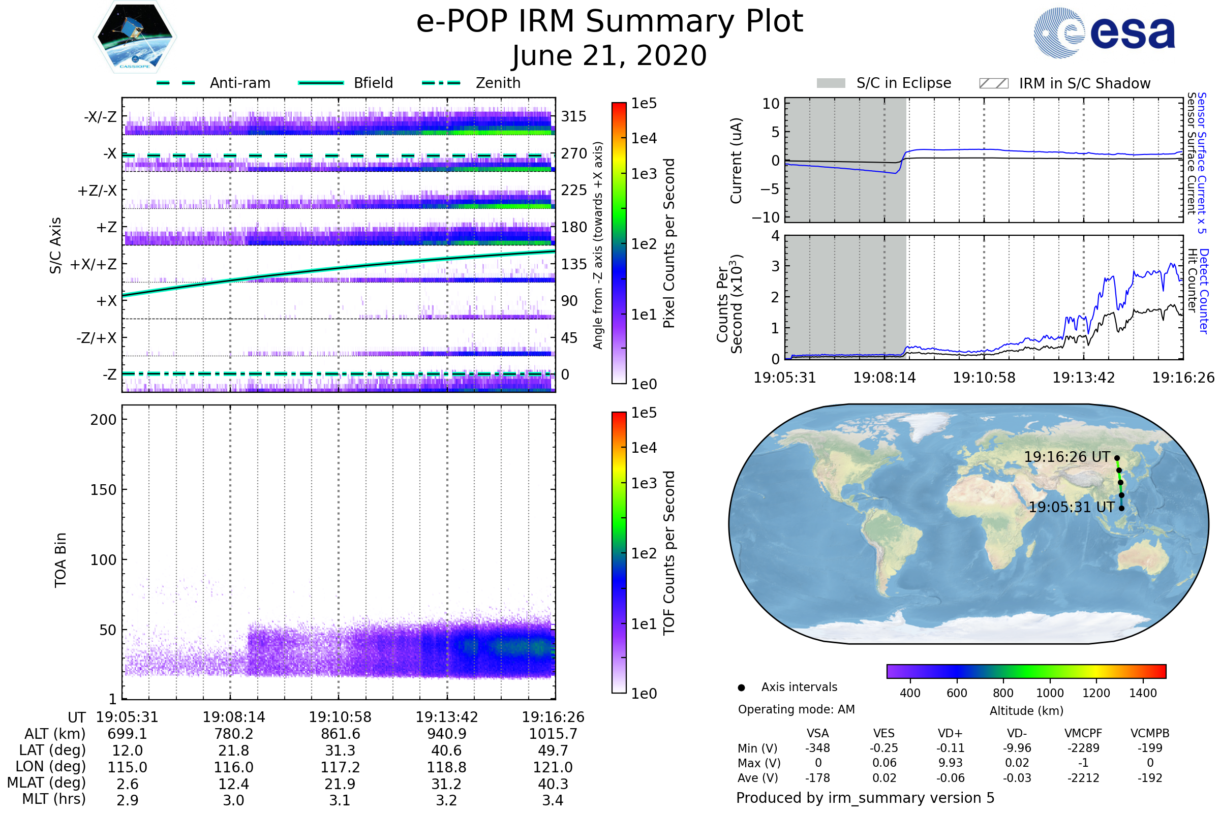The width and height of the screenshot is (1220, 813).
Task: Click the Axis intervals black dot marker
Action: 741,687
